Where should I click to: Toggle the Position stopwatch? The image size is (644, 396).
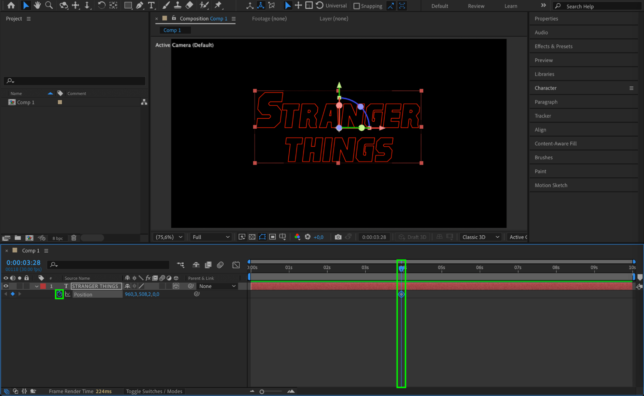point(59,294)
